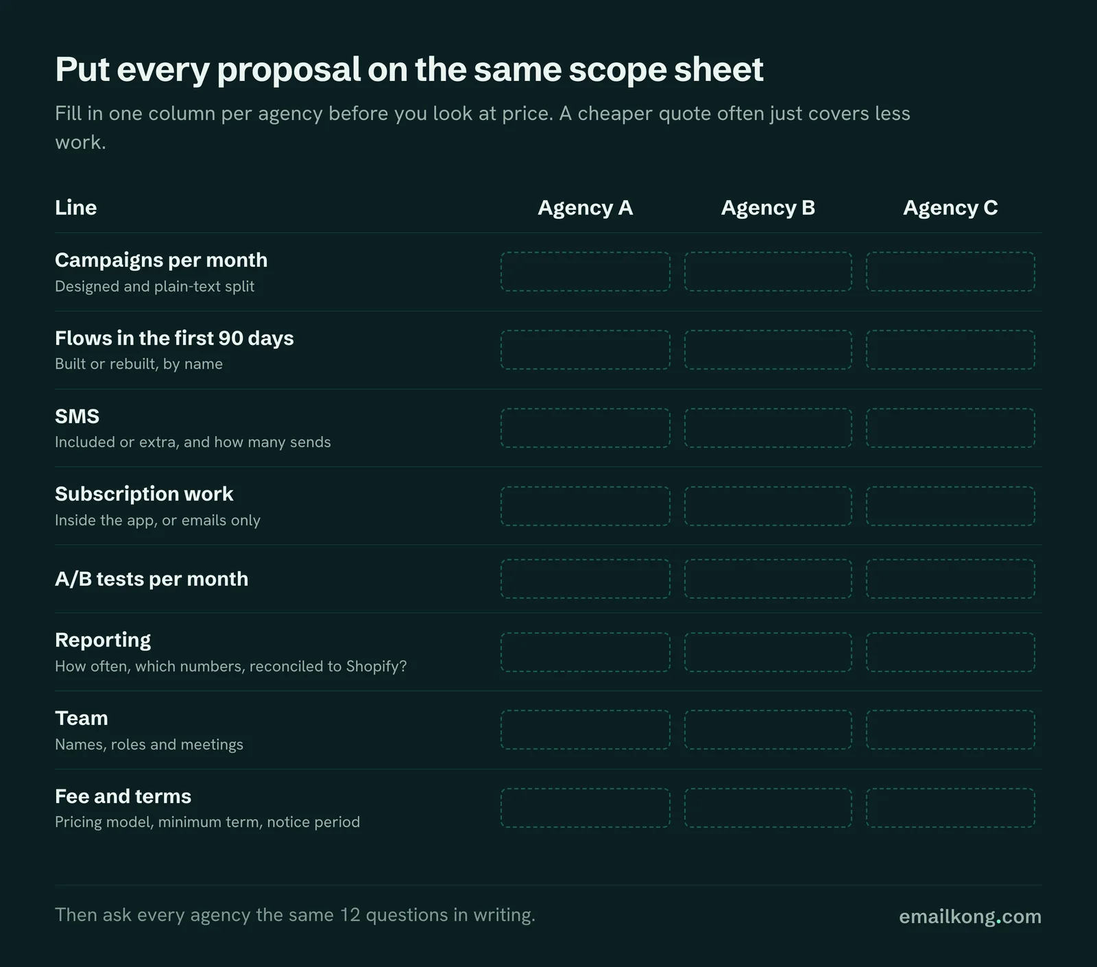Click the title 'Put every proposal on the same scope sheet'
The width and height of the screenshot is (1097, 967).
click(409, 70)
